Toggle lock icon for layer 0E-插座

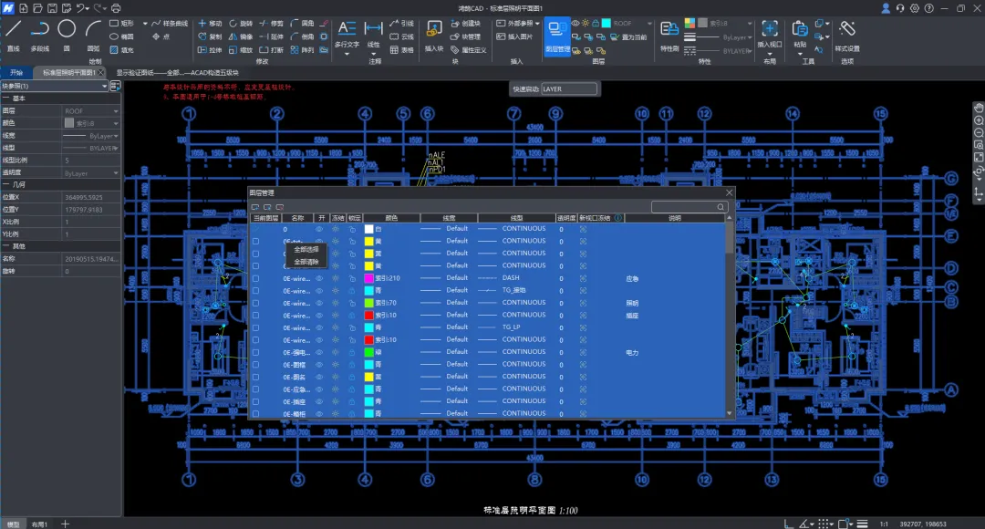(x=352, y=401)
